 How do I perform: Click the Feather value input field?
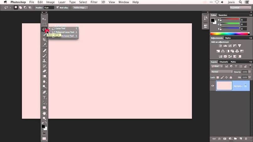[x=49, y=8]
